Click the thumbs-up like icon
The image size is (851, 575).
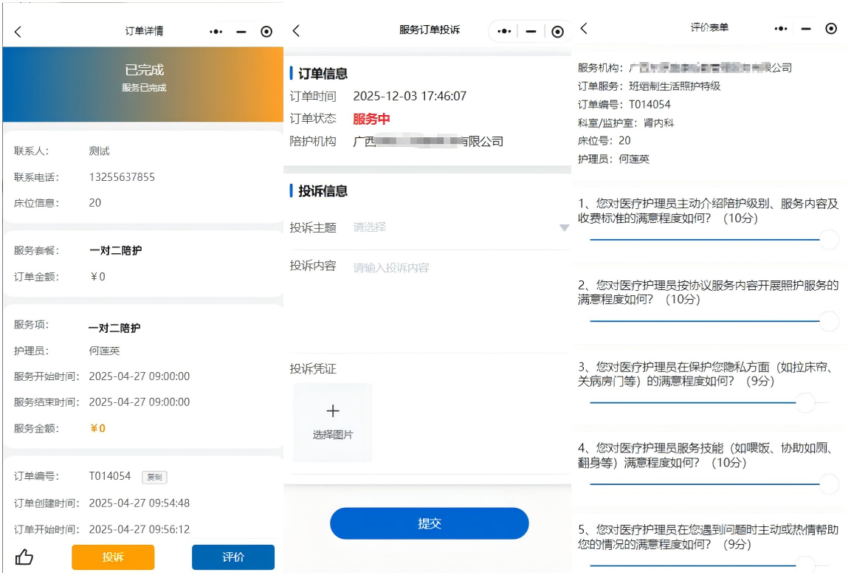tap(24, 557)
